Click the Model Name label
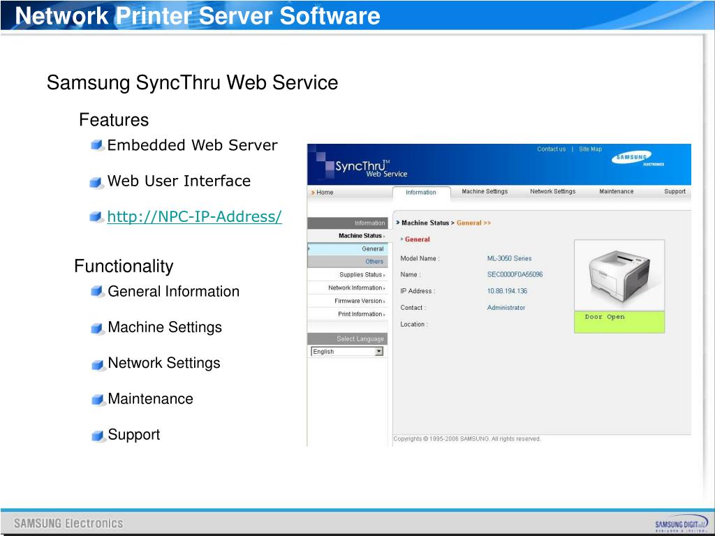The width and height of the screenshot is (715, 536). 420,258
